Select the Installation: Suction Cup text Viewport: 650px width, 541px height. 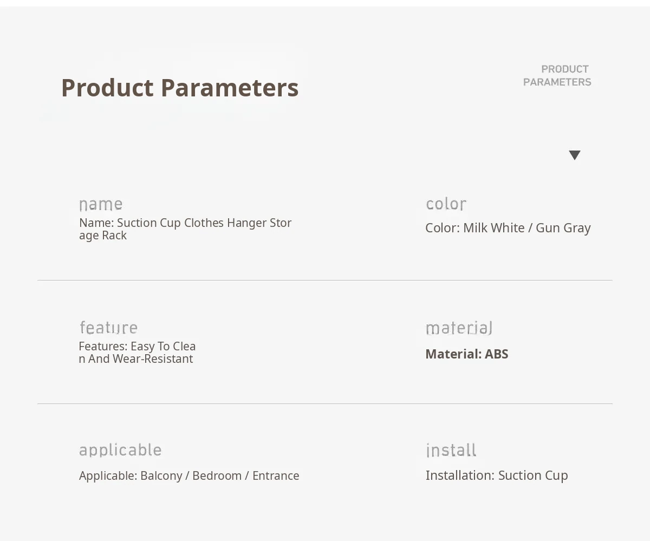click(497, 475)
